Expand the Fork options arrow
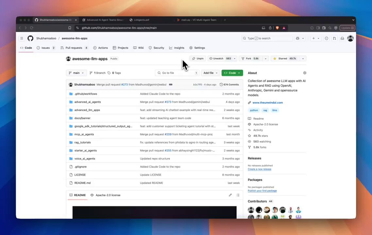Image resolution: width=372 pixels, height=235 pixels. coord(266,58)
